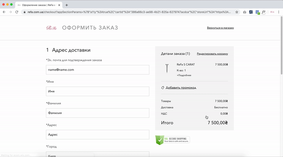This screenshot has height=157, width=283.
Task: Click the Доставка Бесплатно value
Action: (x=221, y=107)
